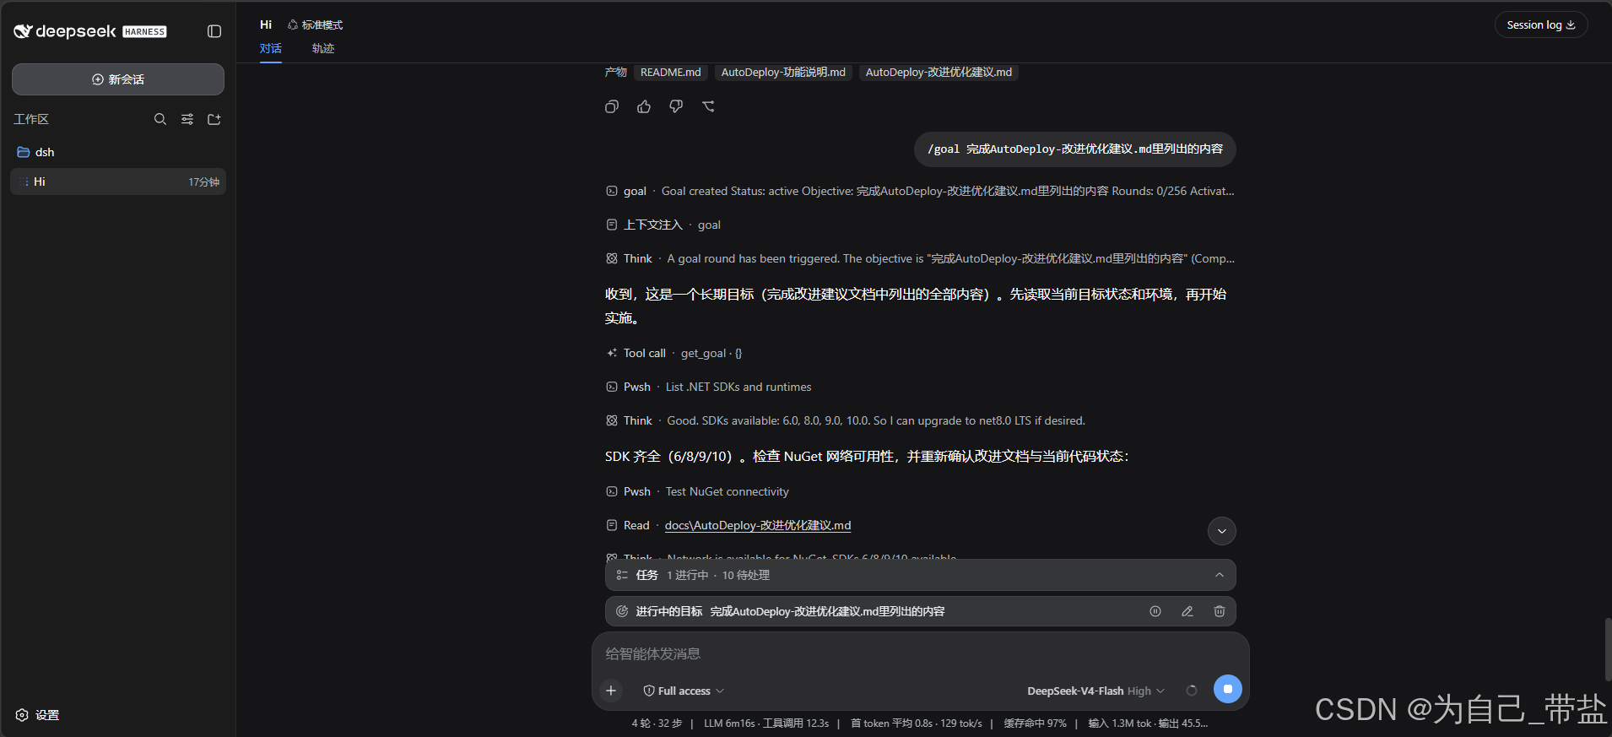Screen dimensions: 1612x737
Task: Edit the active goal pencil icon
Action: [x=1187, y=611]
